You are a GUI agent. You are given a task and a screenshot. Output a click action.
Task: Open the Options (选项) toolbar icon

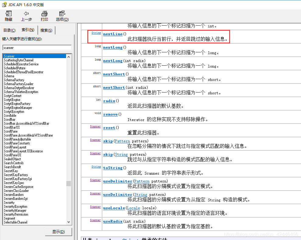pos(62,16)
